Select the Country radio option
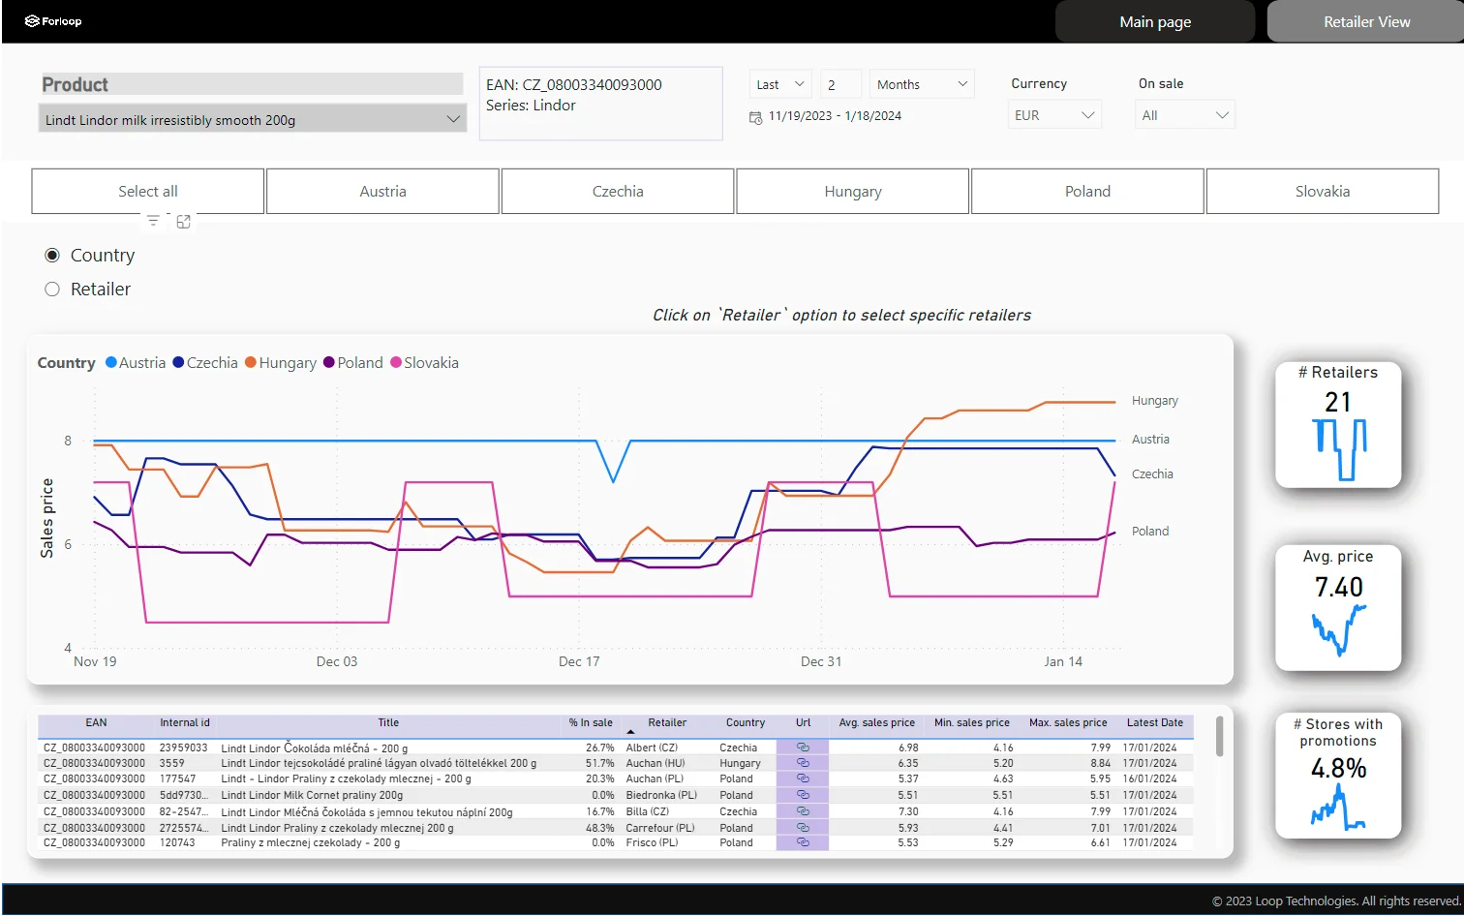 (52, 256)
